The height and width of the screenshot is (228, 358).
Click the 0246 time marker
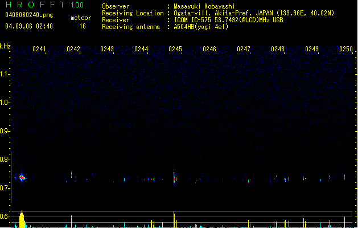coord(209,49)
